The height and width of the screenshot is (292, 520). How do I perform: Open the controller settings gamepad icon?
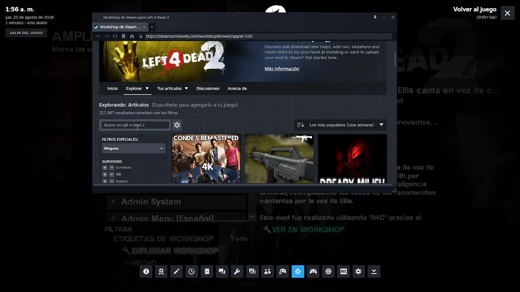(x=313, y=272)
